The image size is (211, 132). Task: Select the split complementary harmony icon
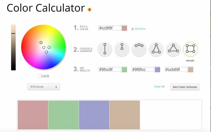tap(156, 49)
